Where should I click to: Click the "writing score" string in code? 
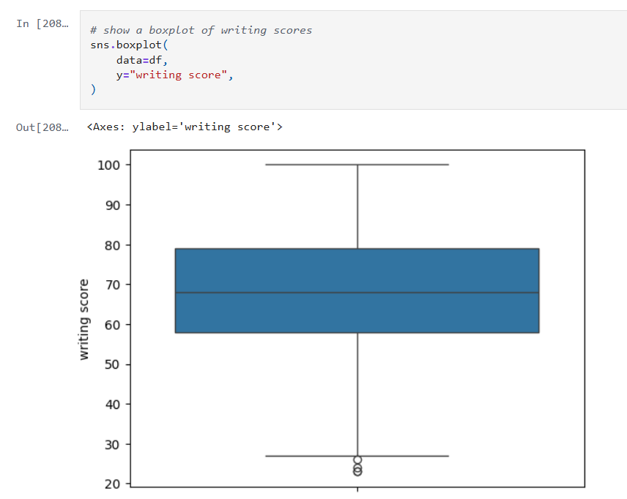pos(177,75)
